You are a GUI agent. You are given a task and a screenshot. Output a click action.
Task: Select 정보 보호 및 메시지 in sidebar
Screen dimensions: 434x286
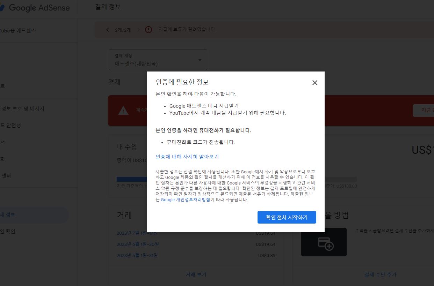tap(23, 108)
